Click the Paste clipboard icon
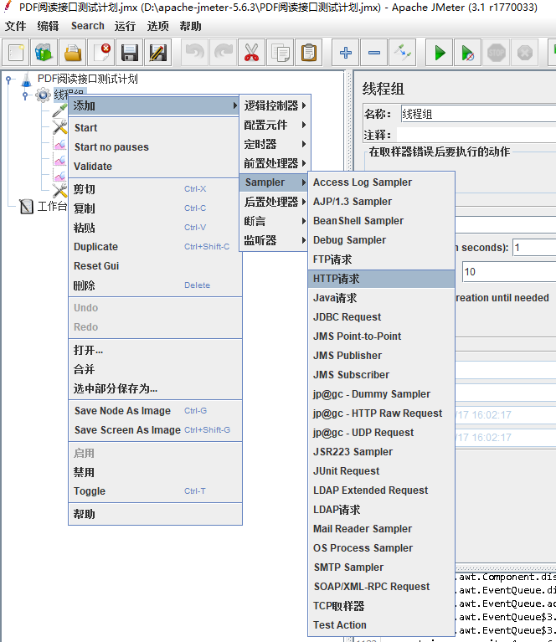Screen dimensions: 556x642 pyautogui.click(x=309, y=53)
